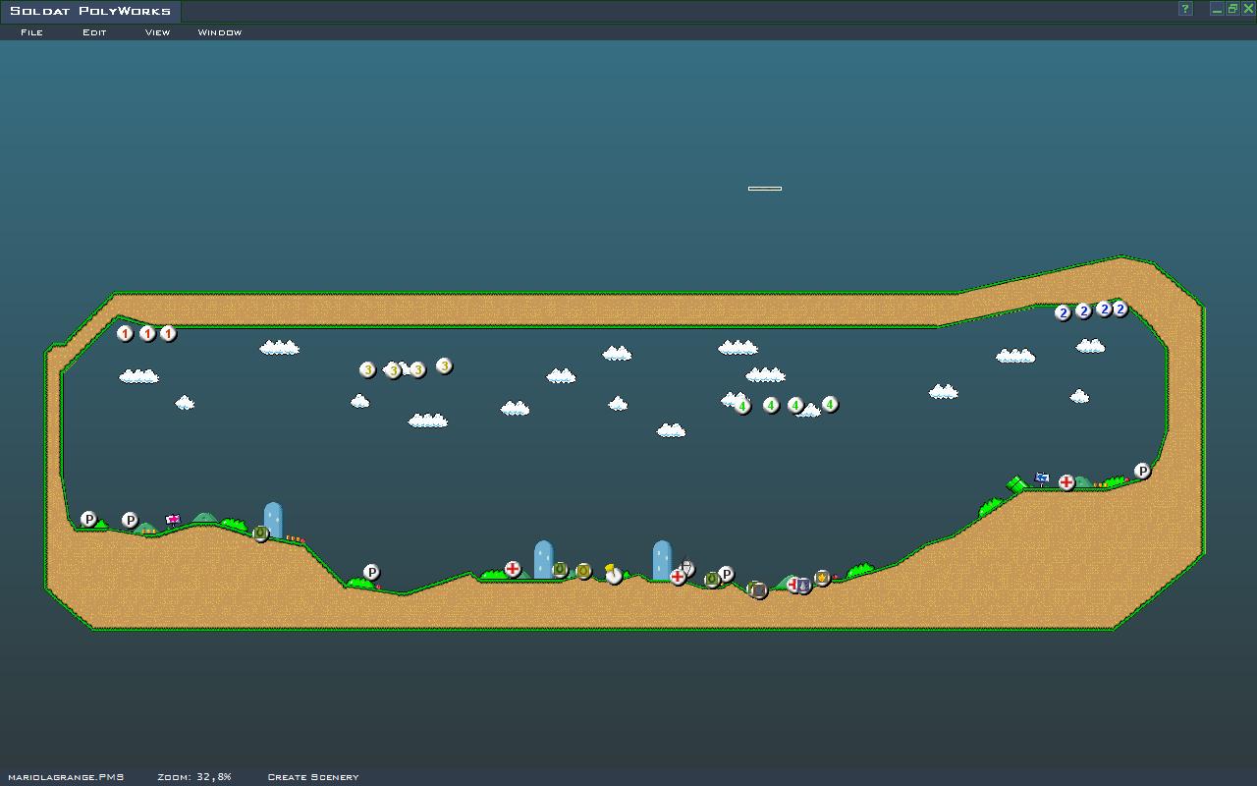Viewport: 1257px width, 786px height.
Task: Select the rightmost green number 4 spawn marker
Action: pos(830,404)
